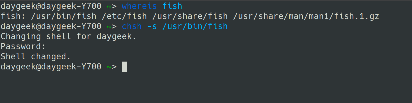
Task: Click /usr/share/fish path in whereis output
Action: coord(190,16)
